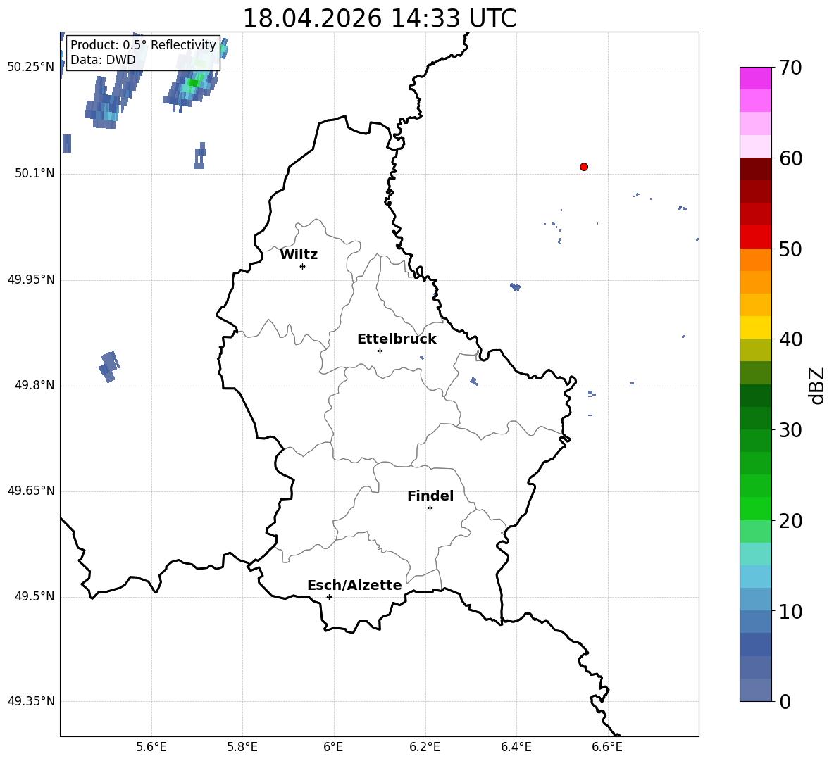This screenshot has width=834, height=761.
Task: Click the Wiltz station cross marker
Action: click(303, 266)
